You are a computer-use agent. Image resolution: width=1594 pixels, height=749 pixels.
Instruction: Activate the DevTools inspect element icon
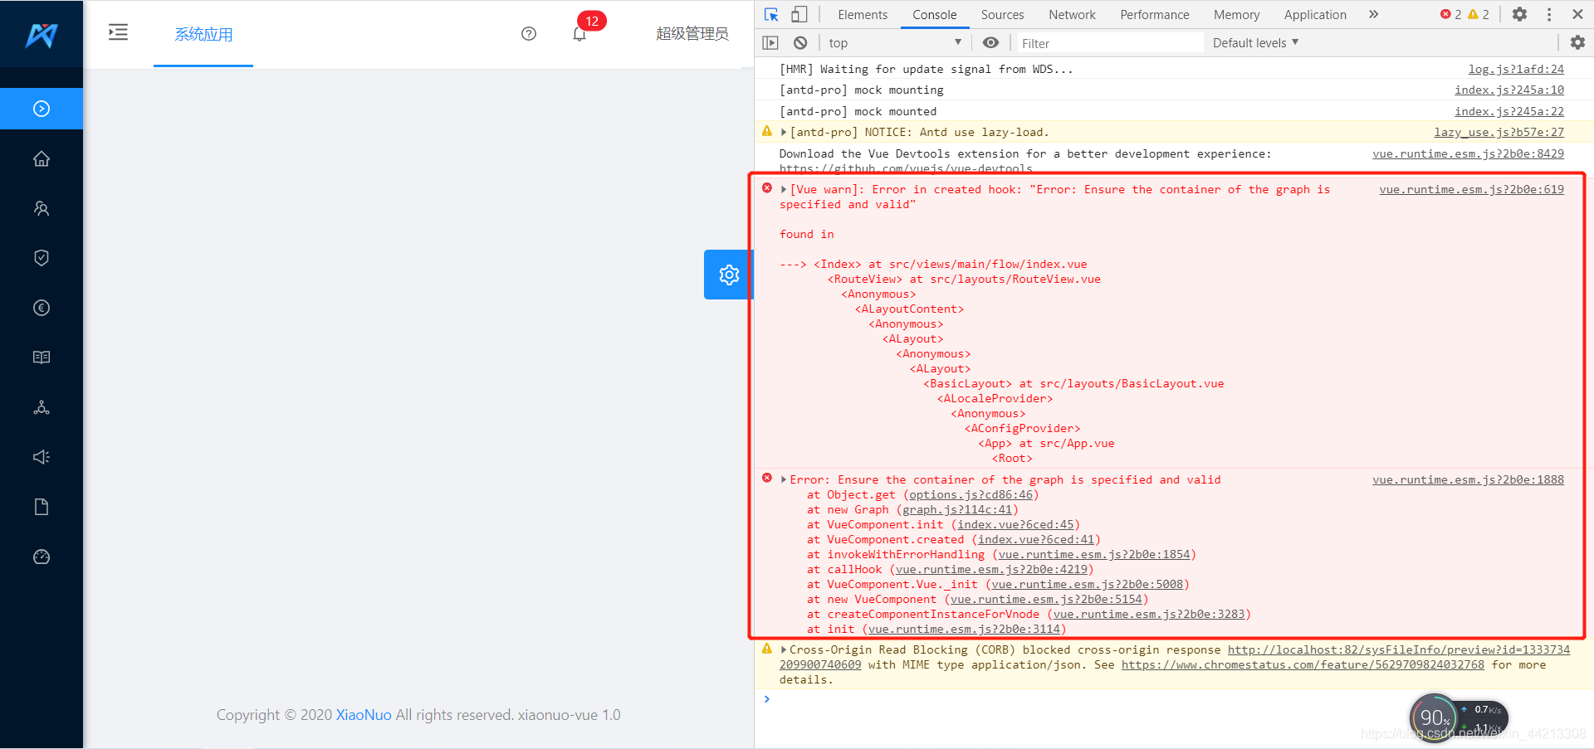click(x=771, y=14)
